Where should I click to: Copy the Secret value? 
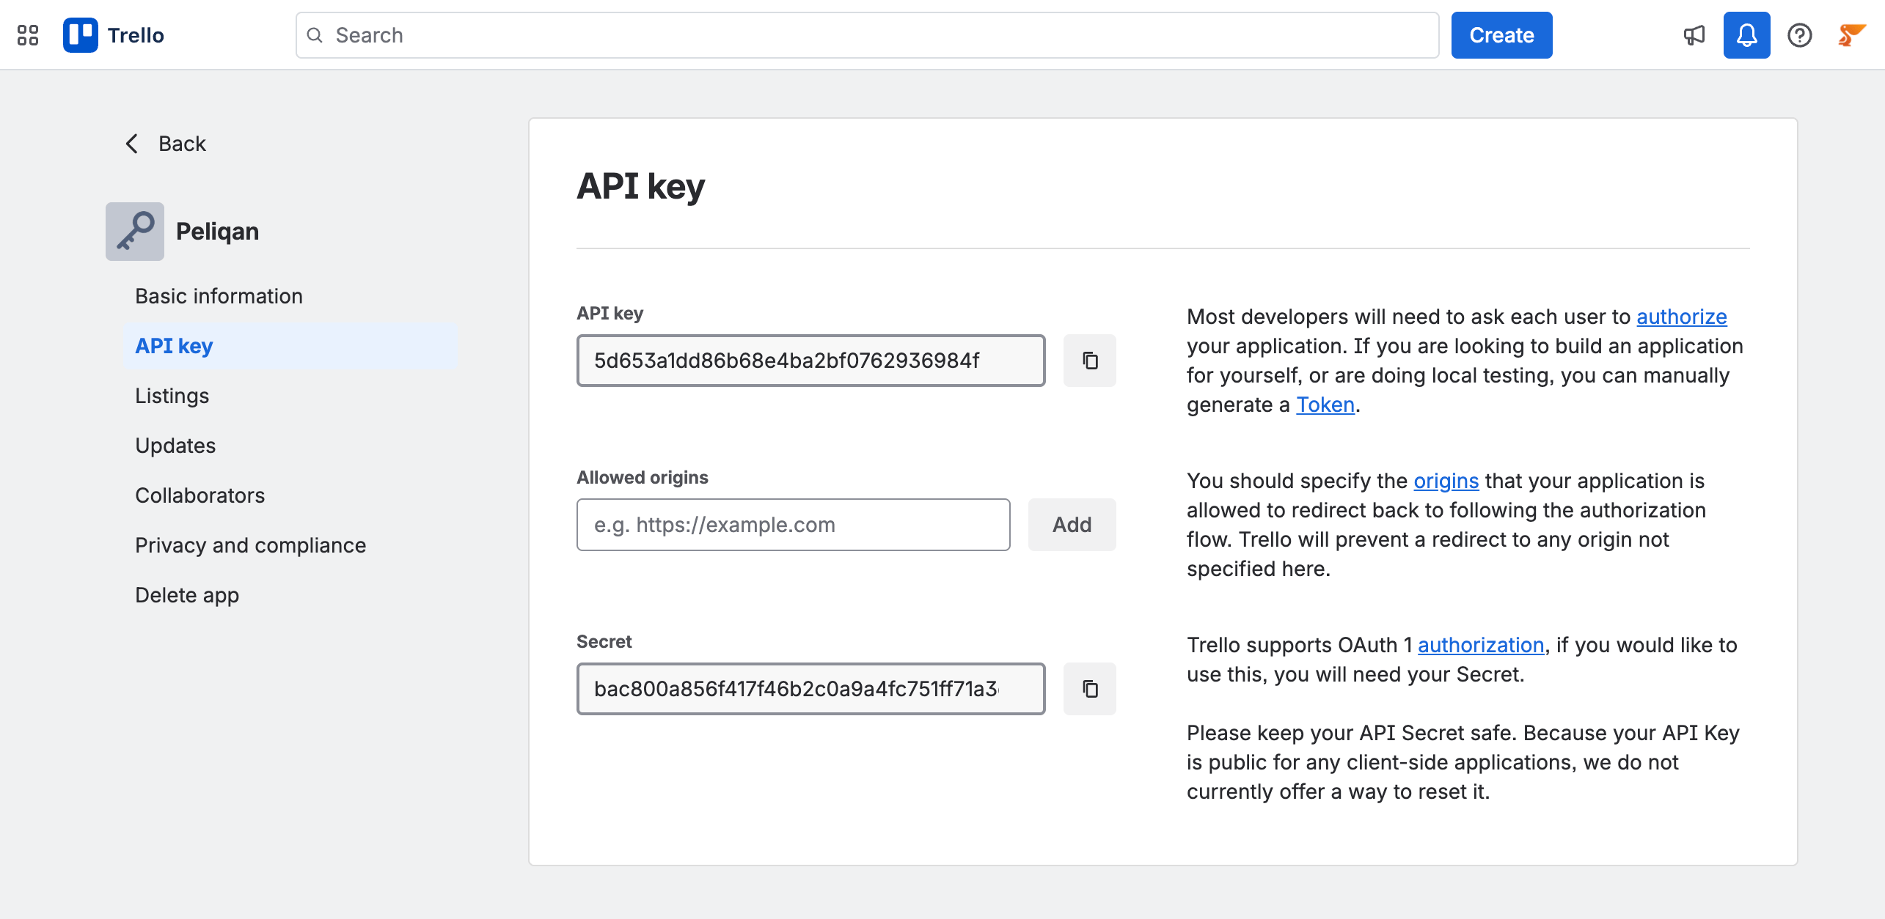pos(1090,689)
